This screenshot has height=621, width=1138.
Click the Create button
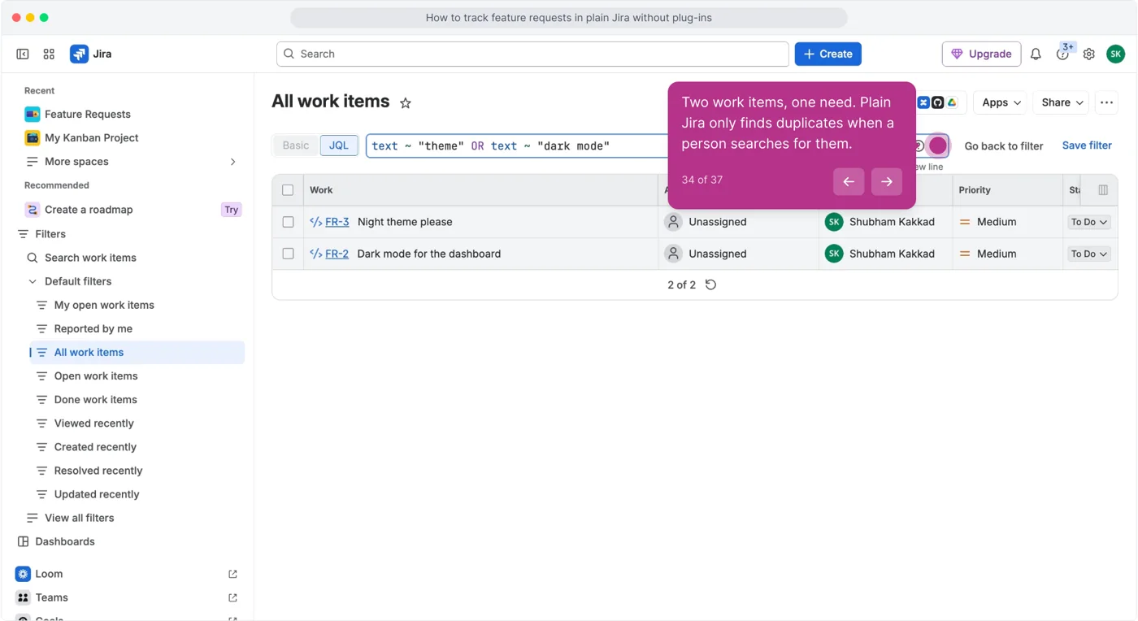(828, 54)
